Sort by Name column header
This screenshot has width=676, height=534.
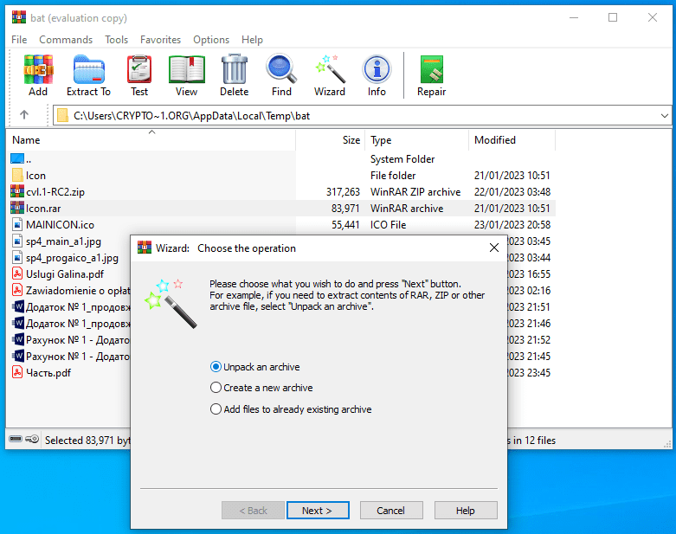151,140
